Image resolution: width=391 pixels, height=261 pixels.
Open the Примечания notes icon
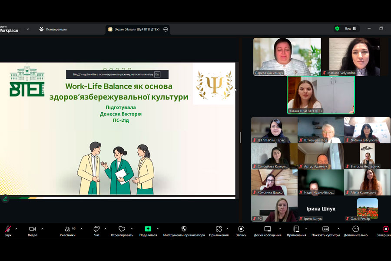coord(296,229)
